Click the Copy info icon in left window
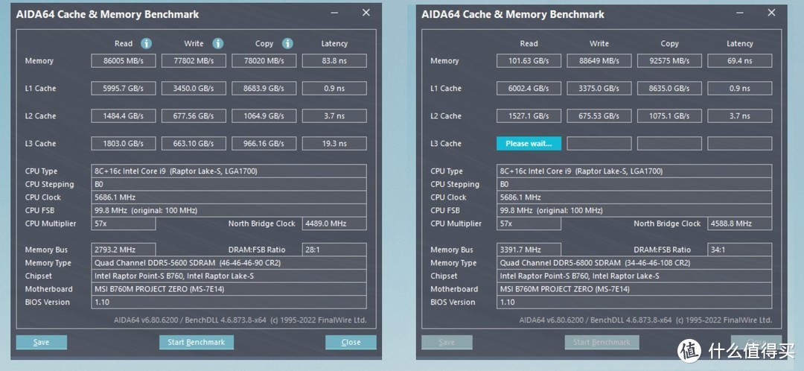 tap(287, 44)
